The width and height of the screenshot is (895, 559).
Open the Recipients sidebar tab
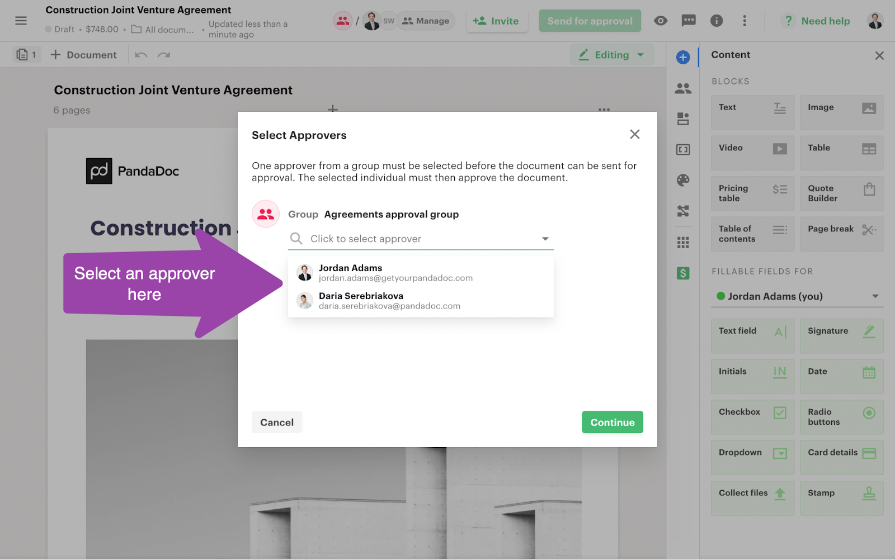(683, 88)
